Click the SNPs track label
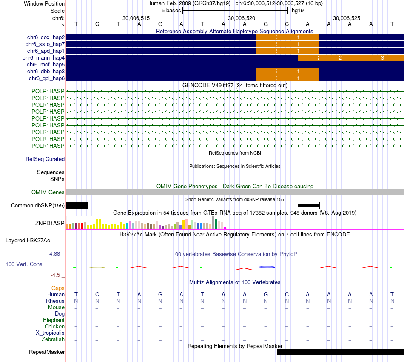 [x=57, y=179]
